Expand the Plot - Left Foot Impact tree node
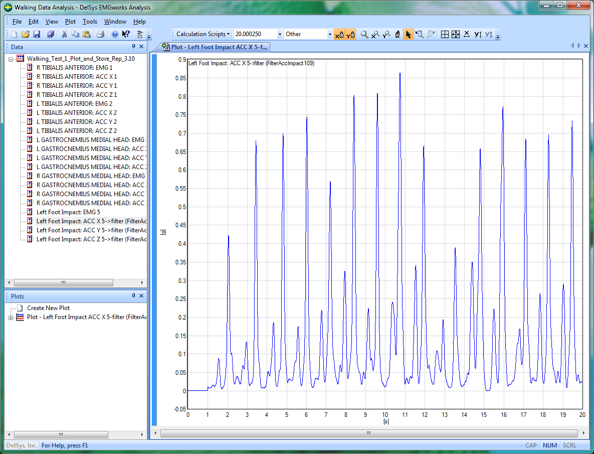This screenshot has width=594, height=454. [x=11, y=317]
